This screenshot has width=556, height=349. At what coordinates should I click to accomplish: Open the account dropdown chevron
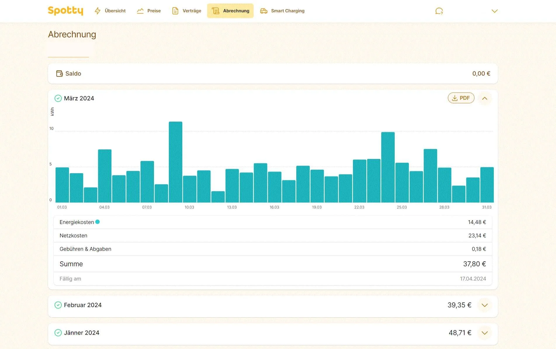(x=494, y=11)
